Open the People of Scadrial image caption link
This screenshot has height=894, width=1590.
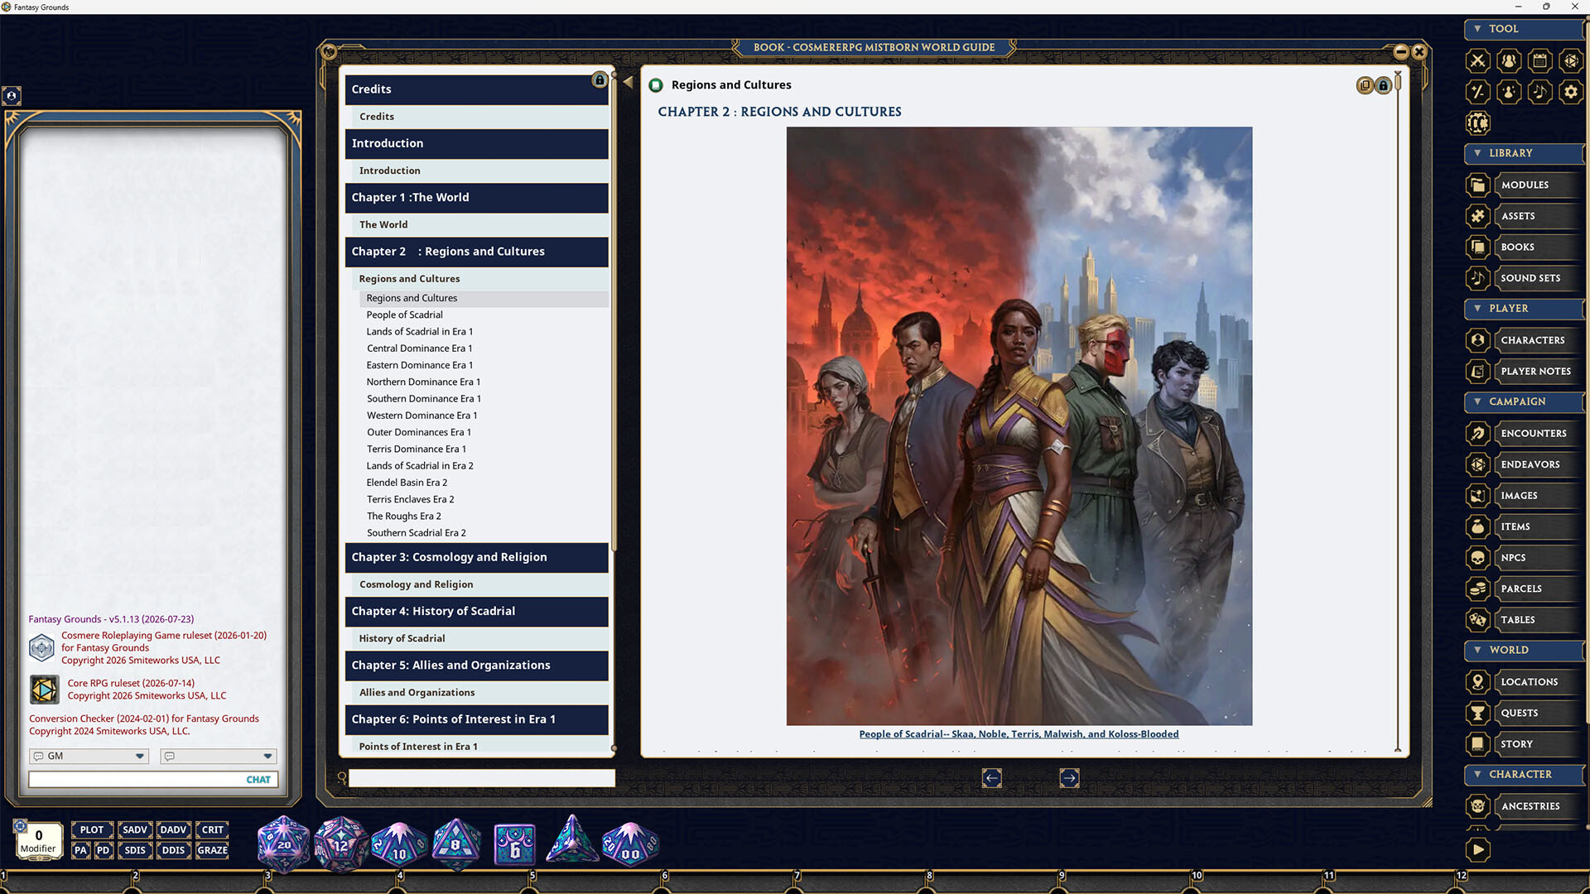point(1019,734)
